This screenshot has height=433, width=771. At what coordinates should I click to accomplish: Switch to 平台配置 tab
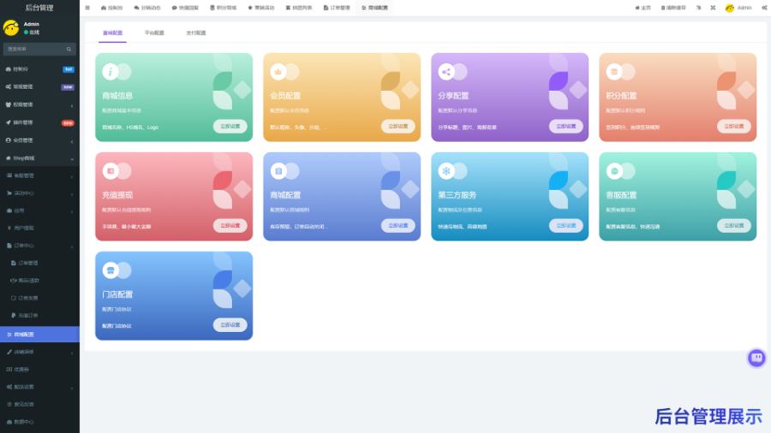(x=154, y=33)
